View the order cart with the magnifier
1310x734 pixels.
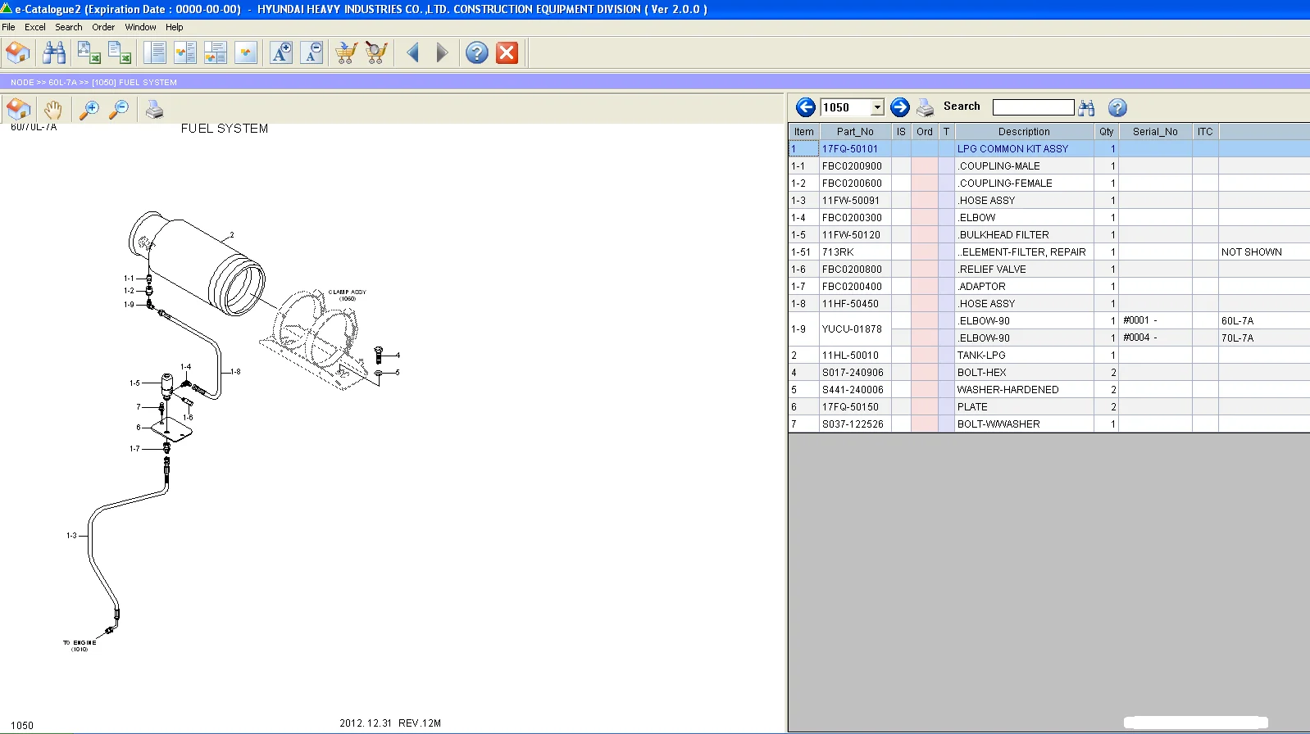[376, 53]
